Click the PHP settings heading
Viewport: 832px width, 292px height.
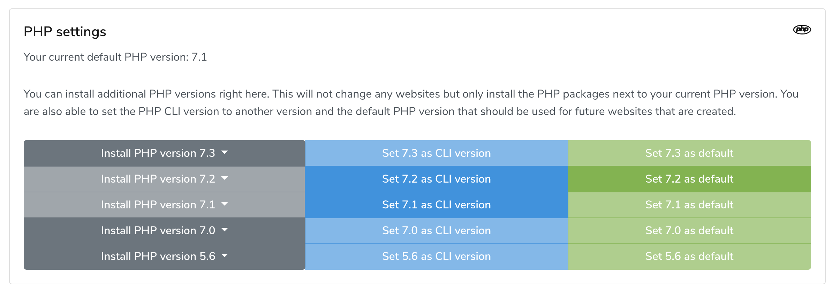pyautogui.click(x=65, y=32)
